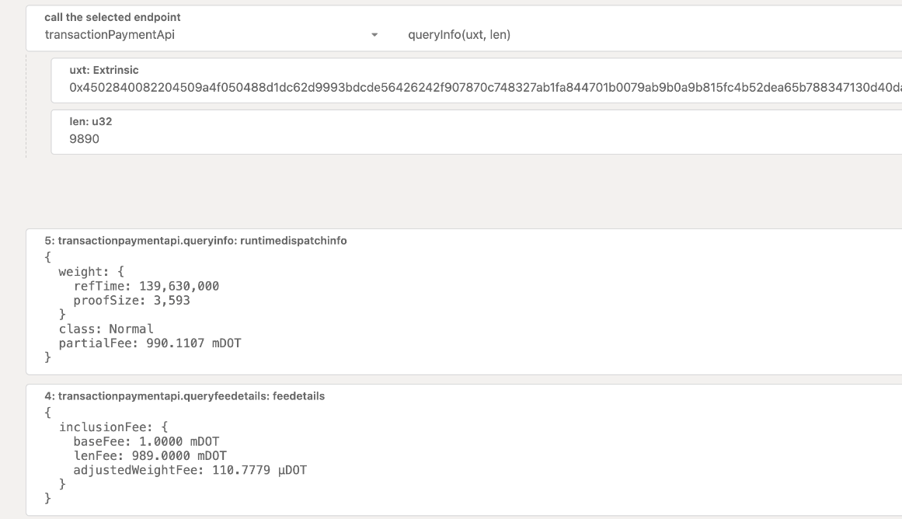Open the queryInfo(uxt, len) method dropdown
This screenshot has width=902, height=519.
pyautogui.click(x=622, y=35)
